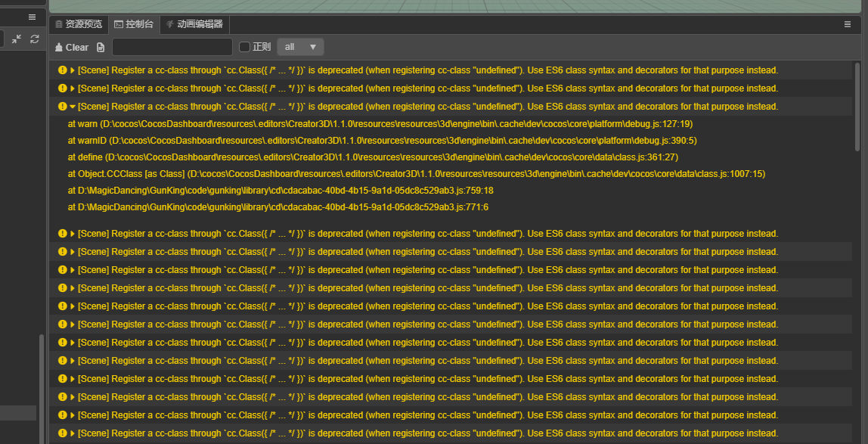
Task: Clear the console log
Action: [x=72, y=47]
